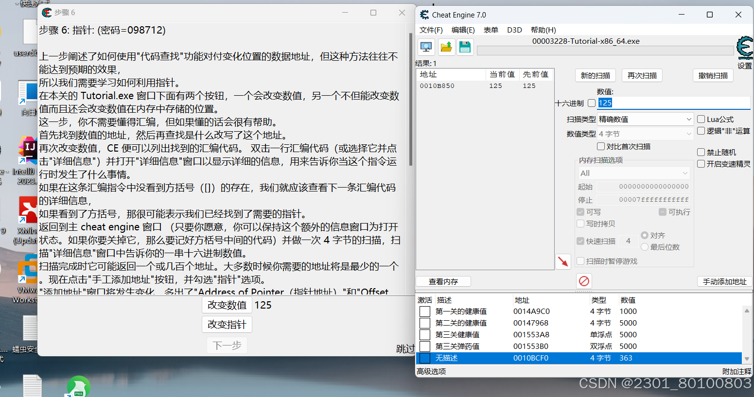Image resolution: width=754 pixels, height=397 pixels.
Task: Open the D3D menu
Action: point(514,30)
